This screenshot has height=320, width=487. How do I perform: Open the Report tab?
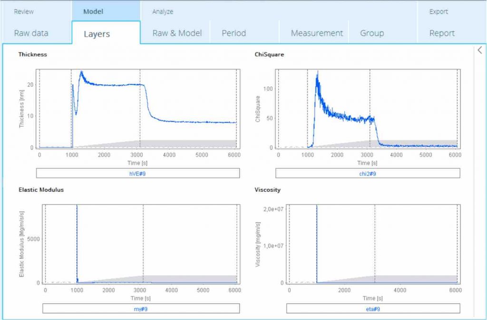coord(442,33)
